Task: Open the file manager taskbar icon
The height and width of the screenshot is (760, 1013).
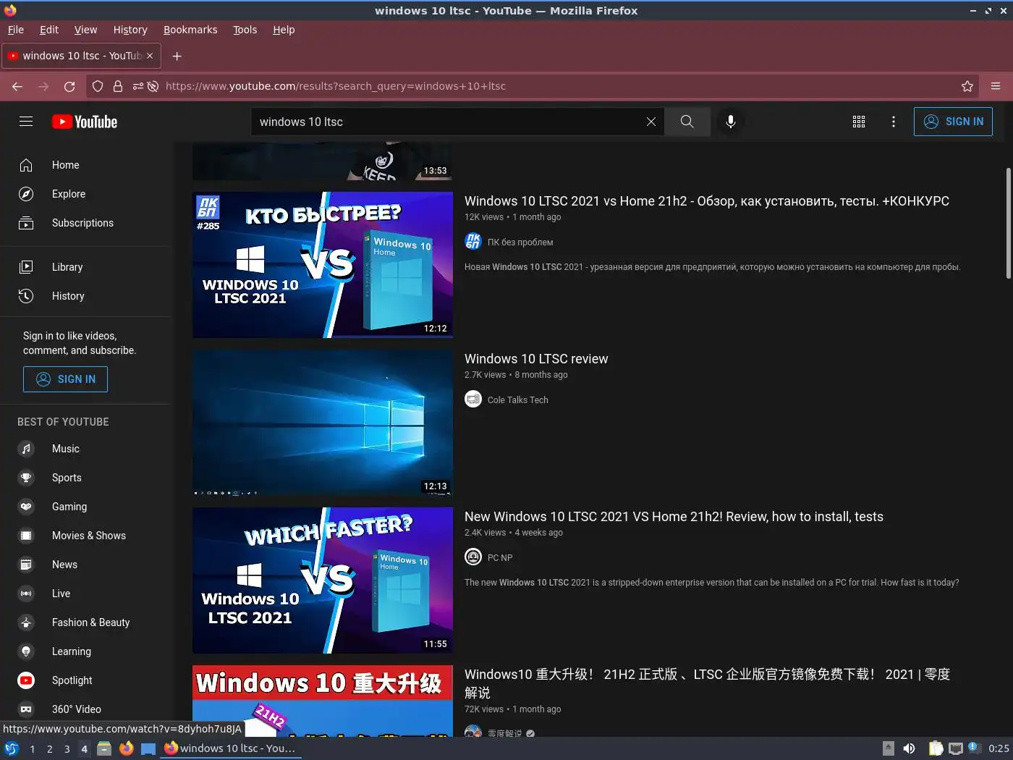Action: click(x=104, y=748)
